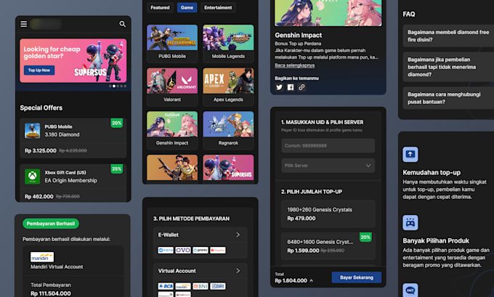Select the Mandiri logo under Virtual Account
This screenshot has width=494, height=297.
pyautogui.click(x=183, y=286)
